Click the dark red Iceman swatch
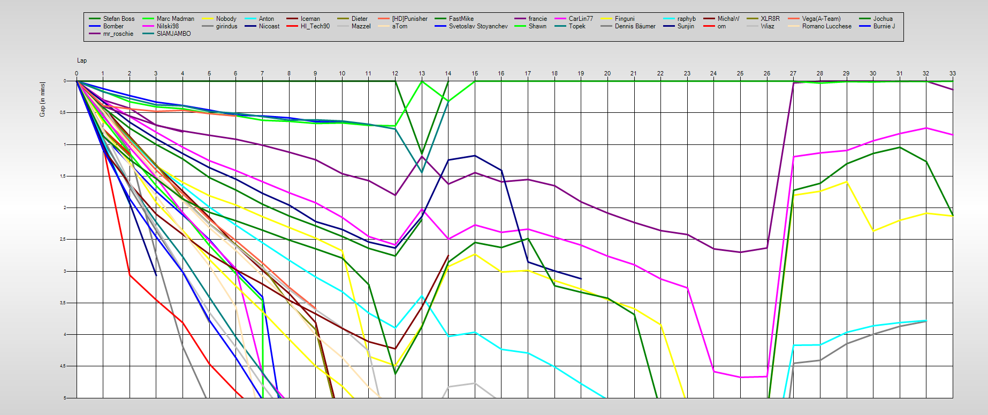988x415 pixels. click(x=292, y=19)
